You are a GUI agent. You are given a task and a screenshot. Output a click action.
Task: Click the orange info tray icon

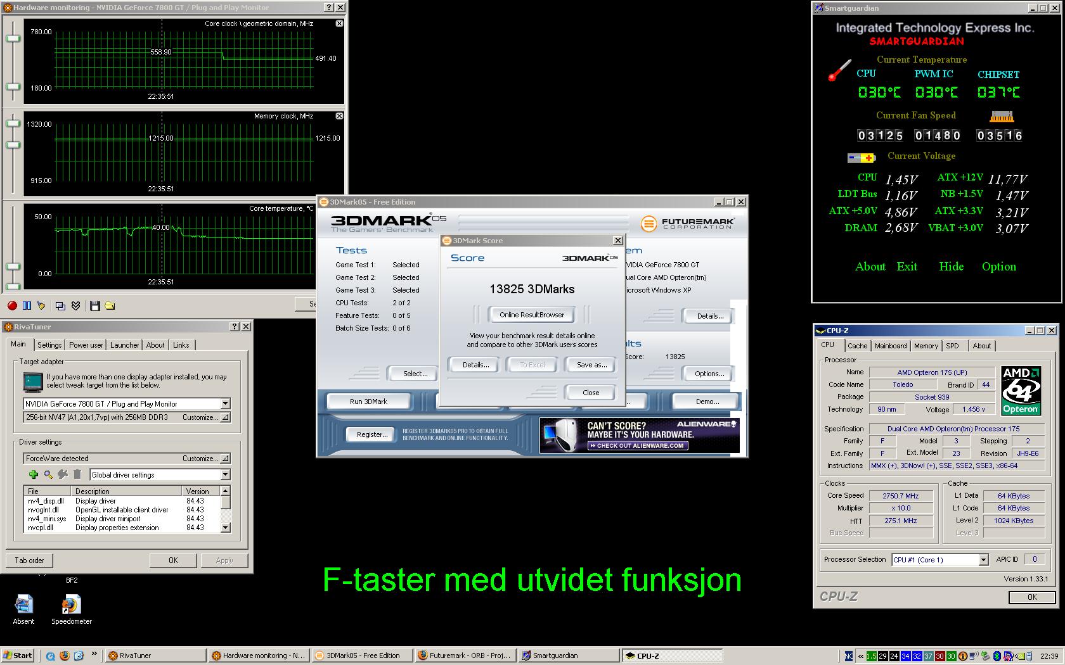click(963, 656)
